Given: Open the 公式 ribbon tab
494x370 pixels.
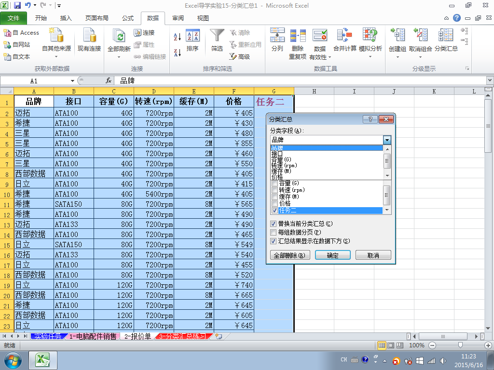Looking at the screenshot, I should [128, 18].
